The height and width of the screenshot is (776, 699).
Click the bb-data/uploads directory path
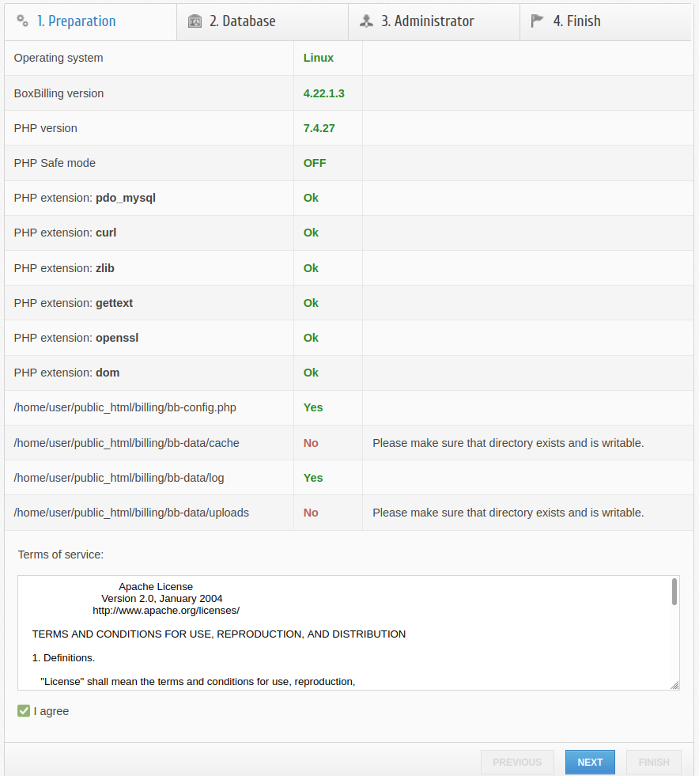click(131, 513)
